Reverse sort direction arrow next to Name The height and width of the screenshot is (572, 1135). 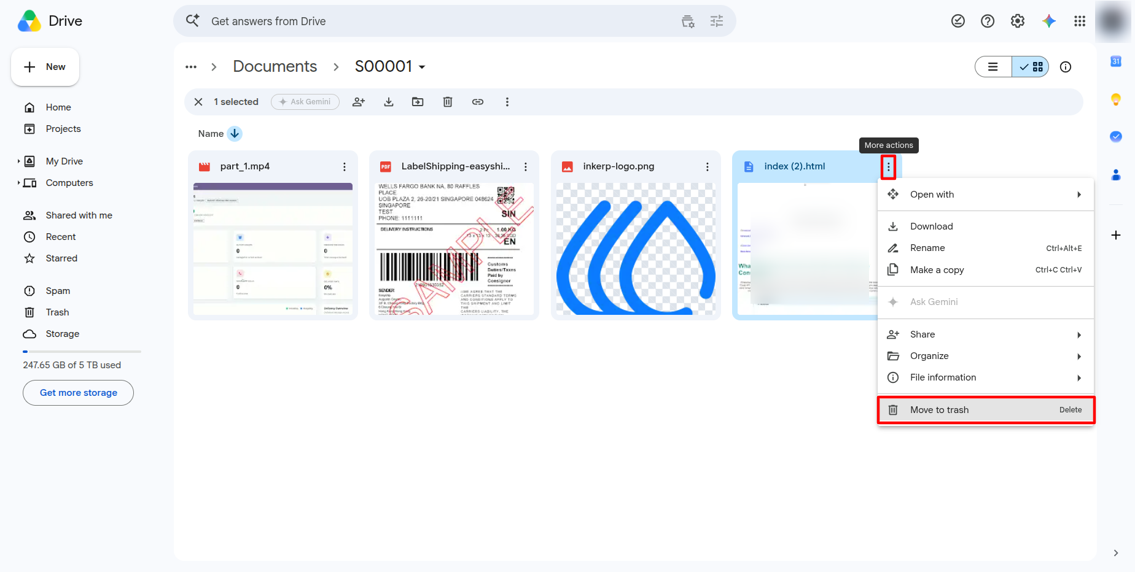[x=235, y=134]
